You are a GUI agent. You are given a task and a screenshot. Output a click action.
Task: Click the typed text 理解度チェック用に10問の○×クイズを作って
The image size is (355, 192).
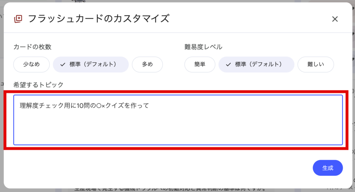point(84,106)
